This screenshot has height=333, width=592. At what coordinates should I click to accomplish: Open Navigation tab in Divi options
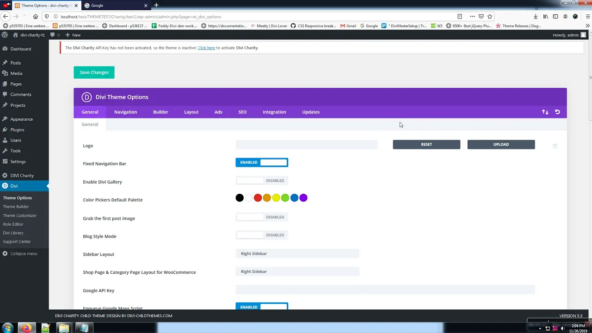[125, 112]
